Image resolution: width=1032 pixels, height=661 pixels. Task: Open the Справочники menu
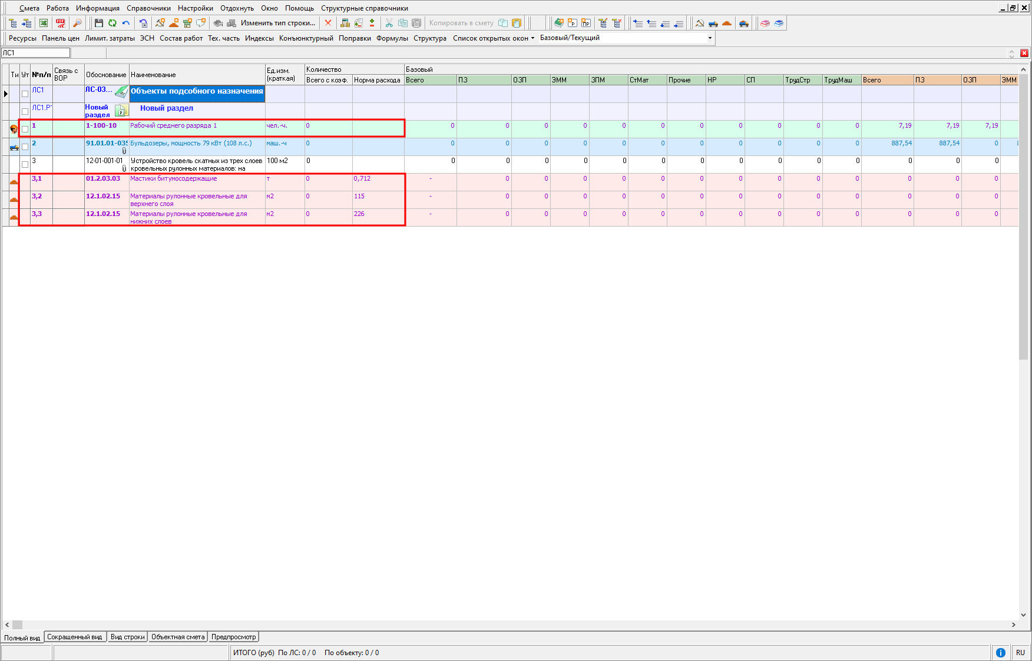point(148,8)
